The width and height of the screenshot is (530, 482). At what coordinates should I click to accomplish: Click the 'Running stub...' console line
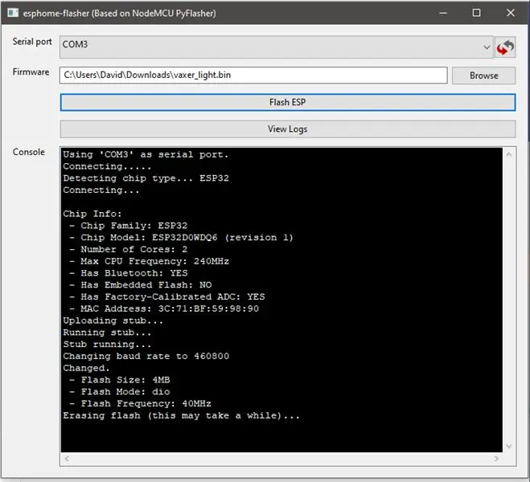click(x=107, y=333)
